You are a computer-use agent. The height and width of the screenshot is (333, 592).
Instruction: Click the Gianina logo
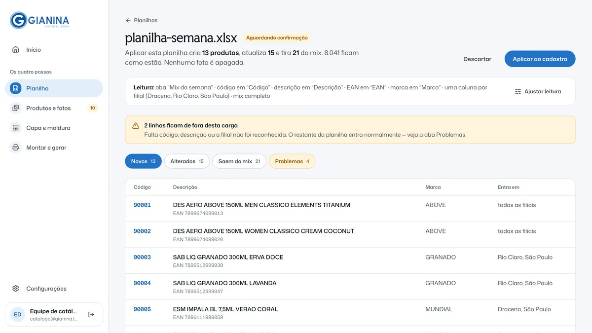[39, 20]
